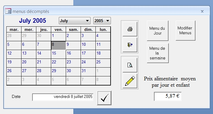
Task: Click the Date field showing vendredi 8 juillet 2005
Action: click(63, 97)
